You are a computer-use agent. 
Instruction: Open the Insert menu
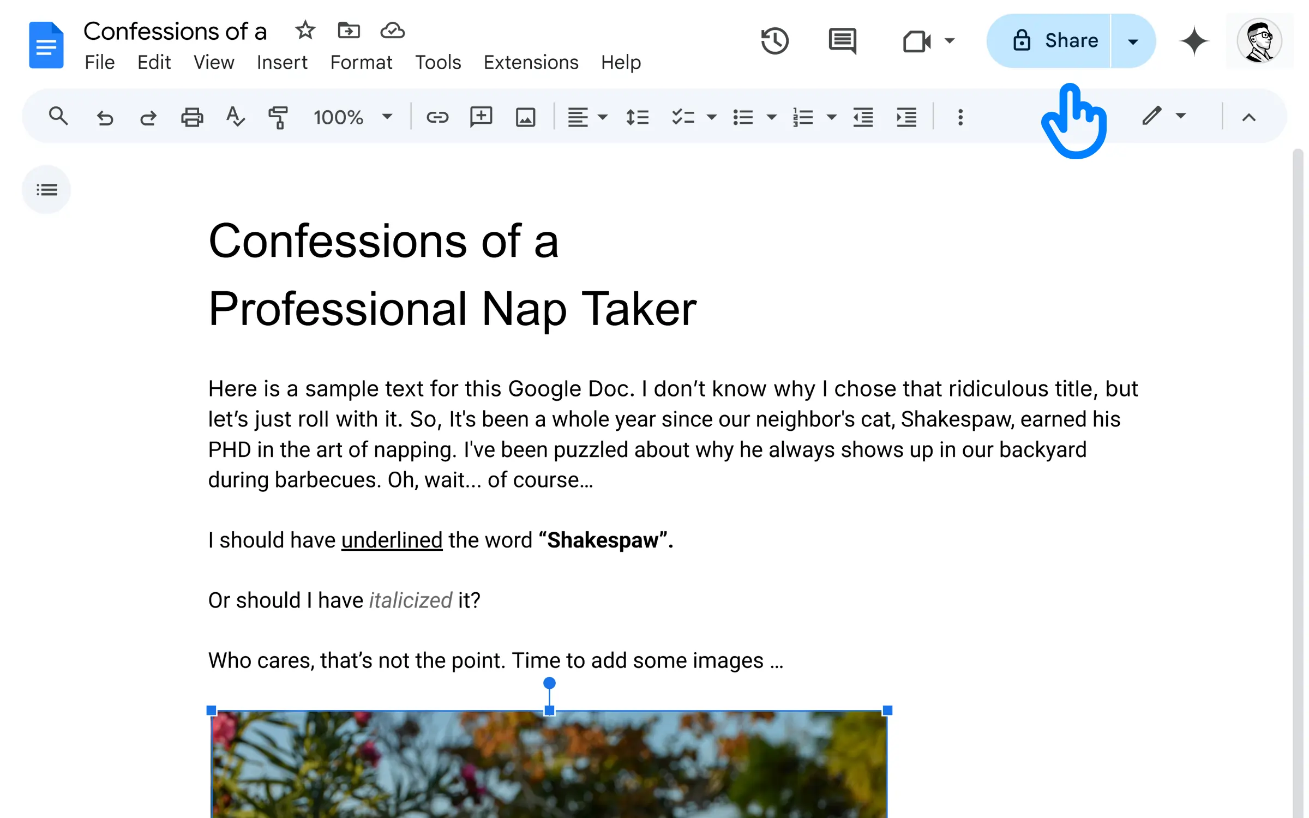(x=282, y=62)
